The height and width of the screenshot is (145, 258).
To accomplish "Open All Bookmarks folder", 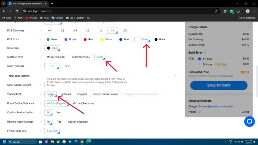I will point(247,18).
